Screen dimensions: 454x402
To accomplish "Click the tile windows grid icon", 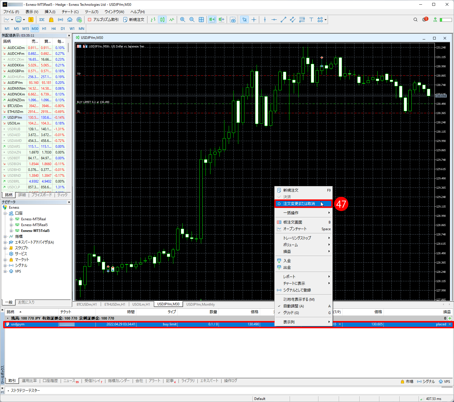I will click(201, 20).
